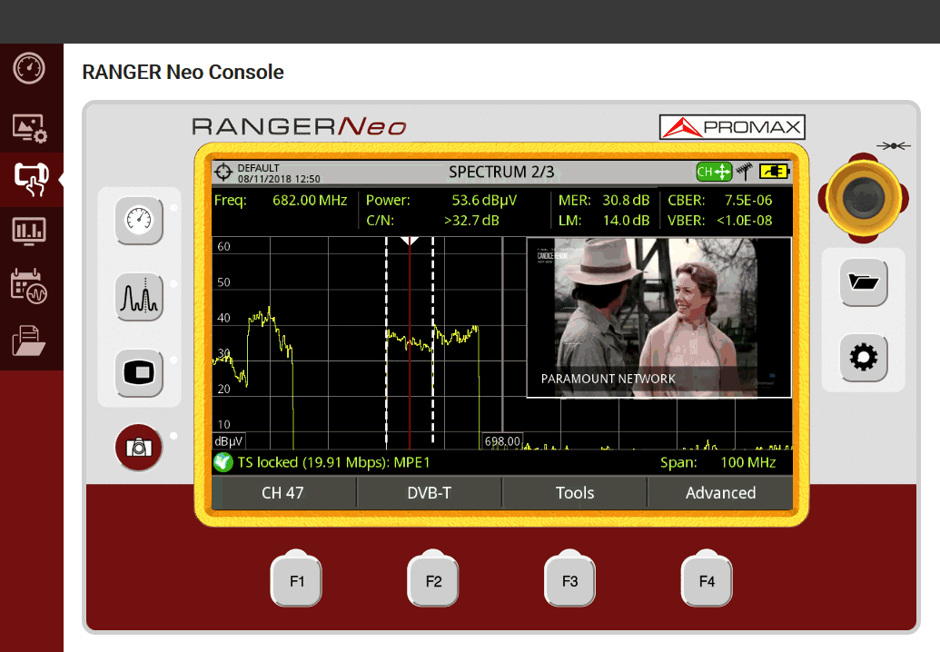940x652 pixels.
Task: Click the 698.00 frequency marker label
Action: (502, 441)
